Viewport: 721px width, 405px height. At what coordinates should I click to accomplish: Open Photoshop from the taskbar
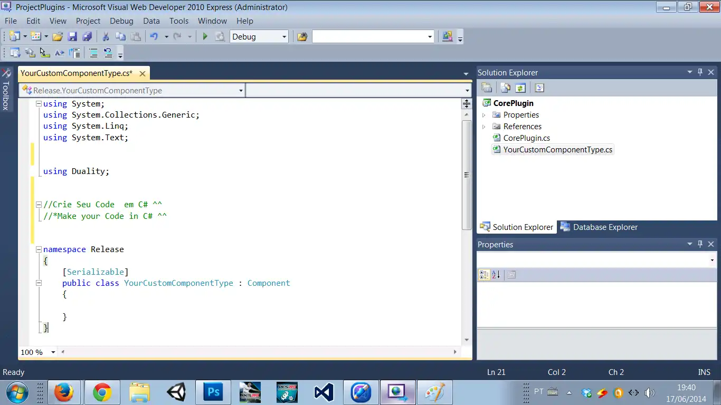point(214,392)
